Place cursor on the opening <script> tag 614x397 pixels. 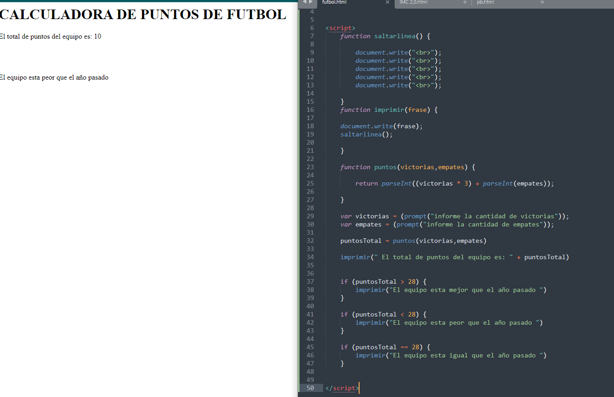[x=340, y=28]
